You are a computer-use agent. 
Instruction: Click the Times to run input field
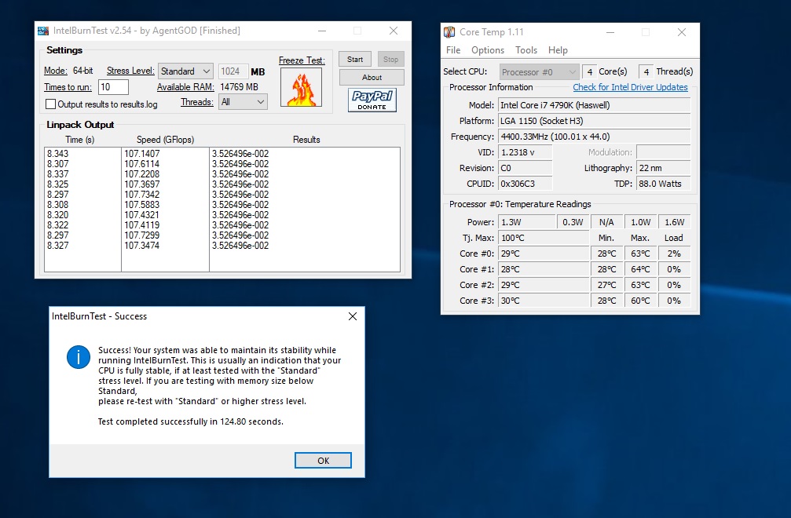(x=113, y=86)
